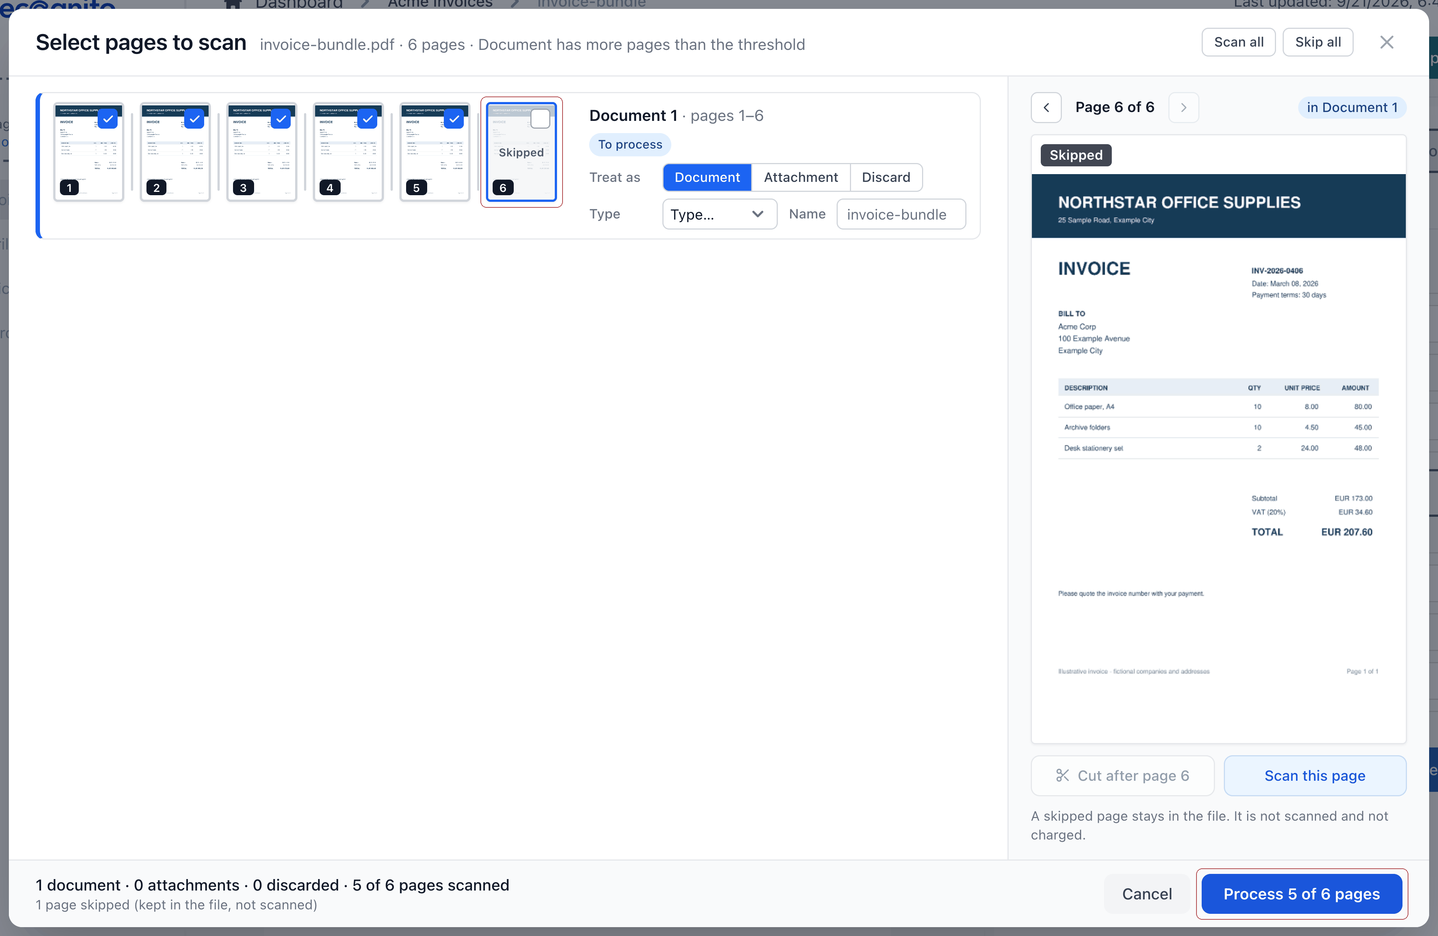Click the 'Document 1' heading
The image size is (1438, 936).
pyautogui.click(x=633, y=115)
